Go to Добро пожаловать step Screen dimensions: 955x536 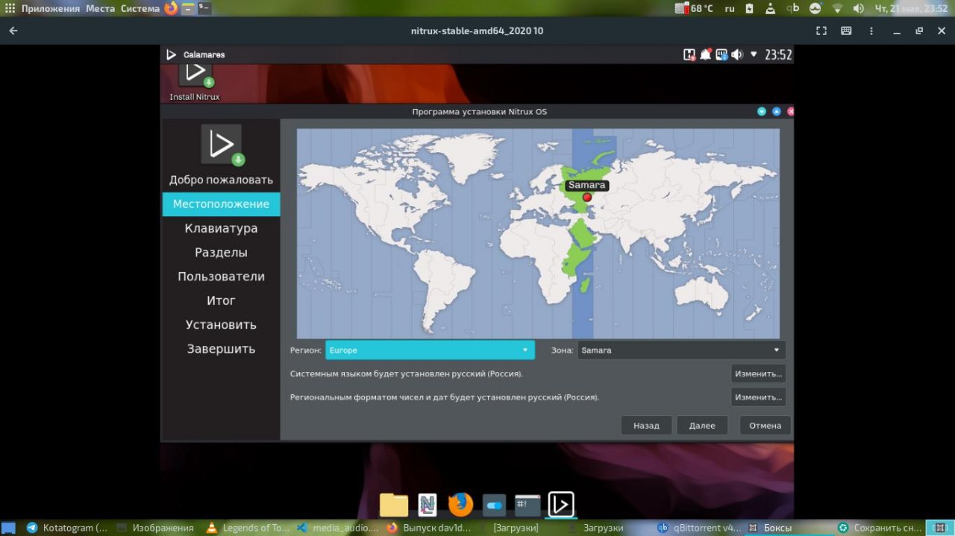click(222, 180)
